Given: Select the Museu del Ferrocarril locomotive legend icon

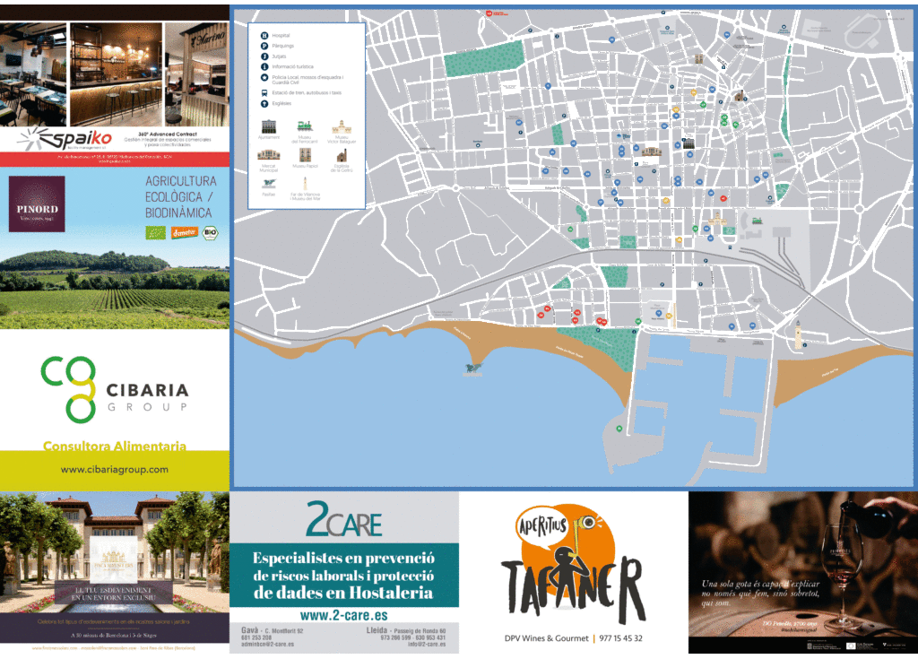Looking at the screenshot, I should tap(305, 126).
